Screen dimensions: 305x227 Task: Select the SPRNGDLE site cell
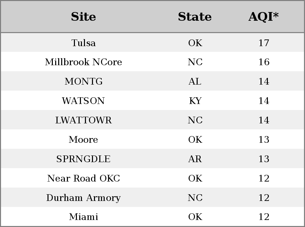click(84, 159)
